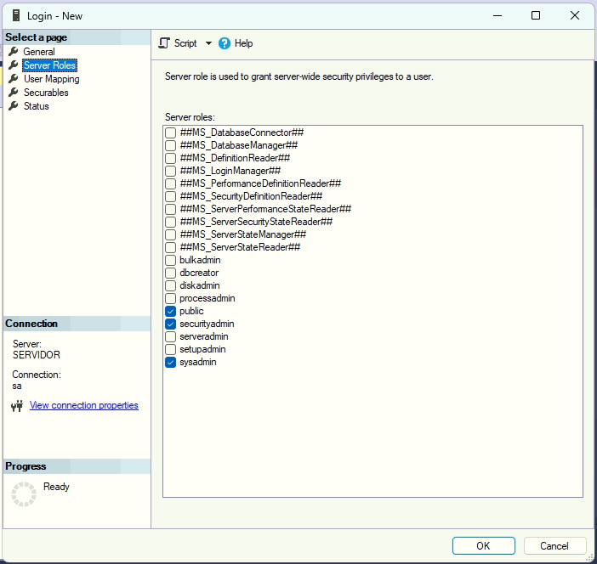Viewport: 597px width, 564px height.
Task: Click the 'sa' connection name text
Action: click(x=17, y=386)
